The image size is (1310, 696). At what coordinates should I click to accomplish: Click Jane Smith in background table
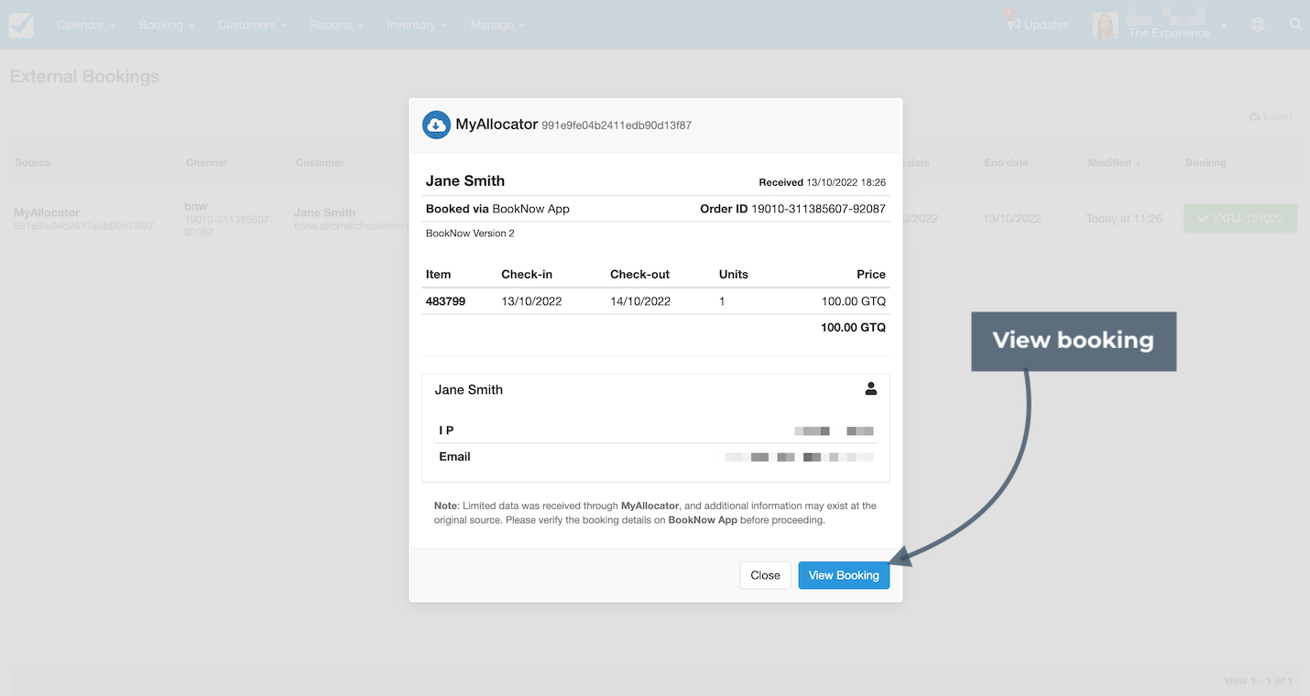pyautogui.click(x=324, y=212)
